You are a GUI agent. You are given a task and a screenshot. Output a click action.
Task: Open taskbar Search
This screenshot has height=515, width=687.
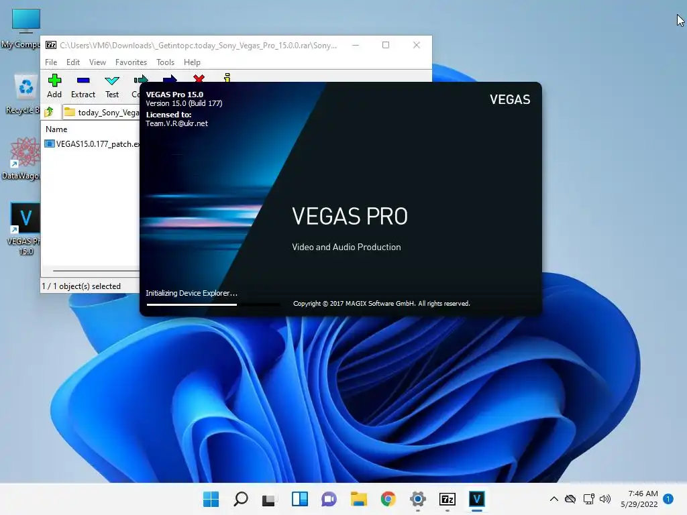[x=241, y=499]
